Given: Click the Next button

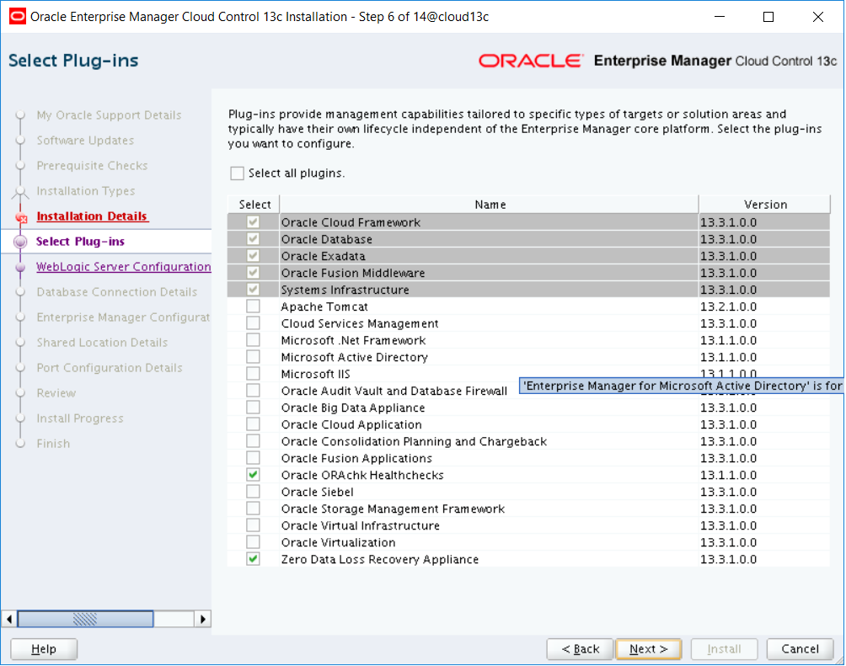Looking at the screenshot, I should [649, 649].
